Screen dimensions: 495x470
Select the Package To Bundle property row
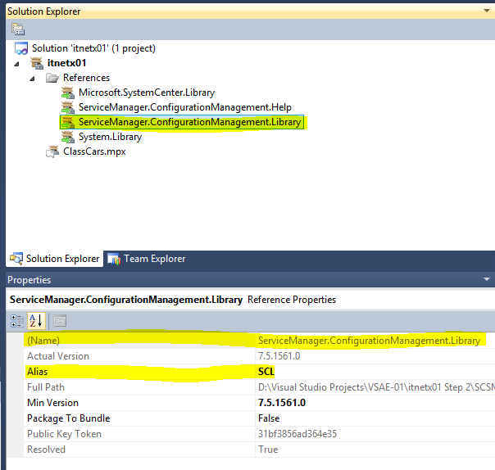[x=69, y=418]
